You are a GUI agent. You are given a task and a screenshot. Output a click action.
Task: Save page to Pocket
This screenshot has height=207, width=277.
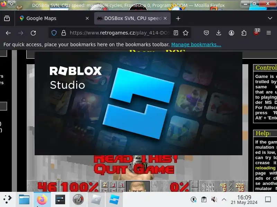206,33
